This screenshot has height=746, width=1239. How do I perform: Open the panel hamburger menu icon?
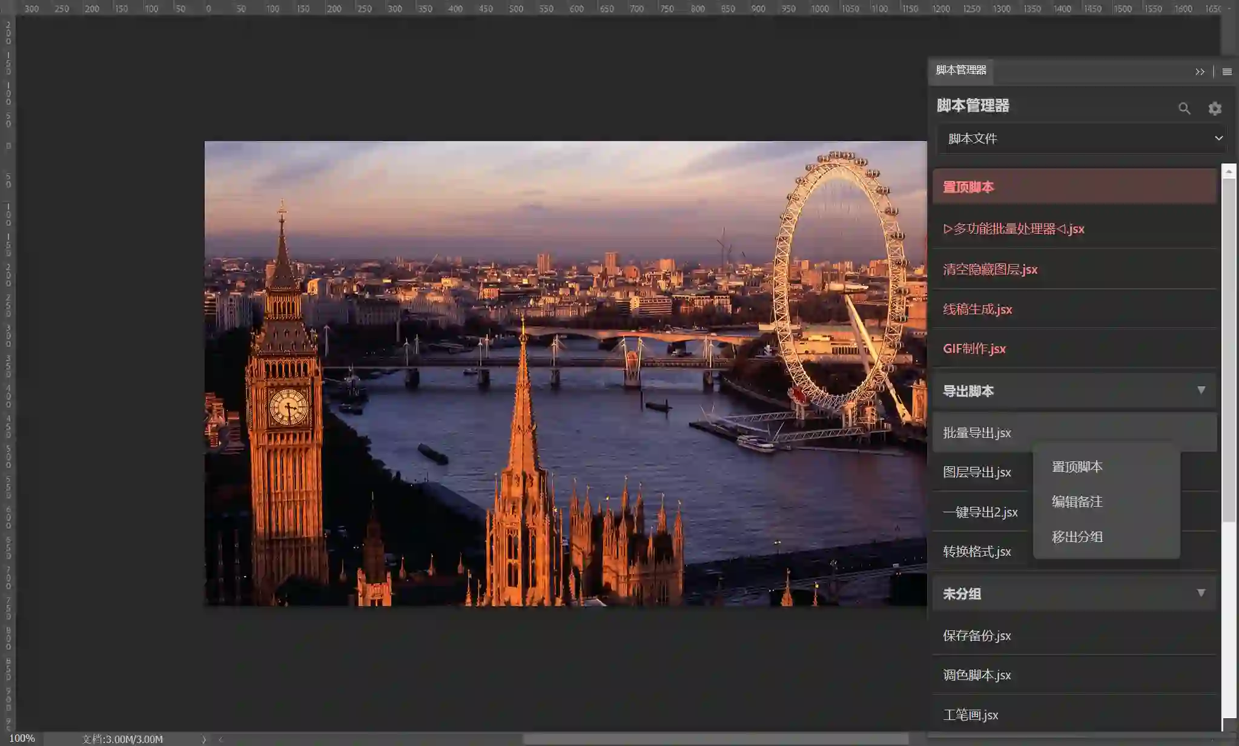[x=1227, y=71]
